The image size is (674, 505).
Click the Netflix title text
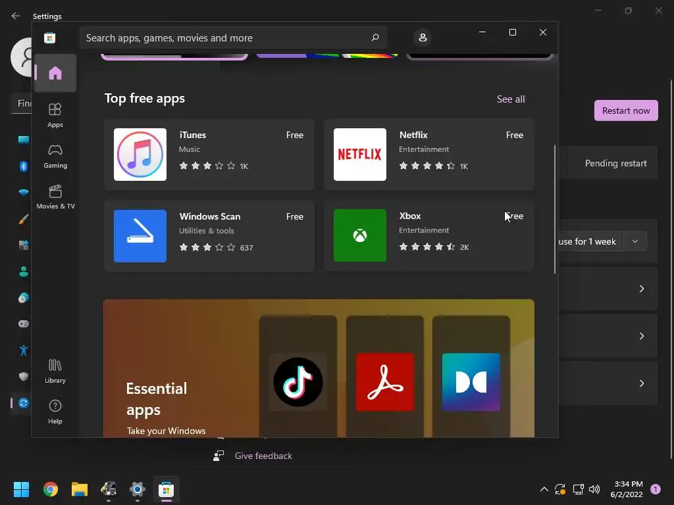413,135
